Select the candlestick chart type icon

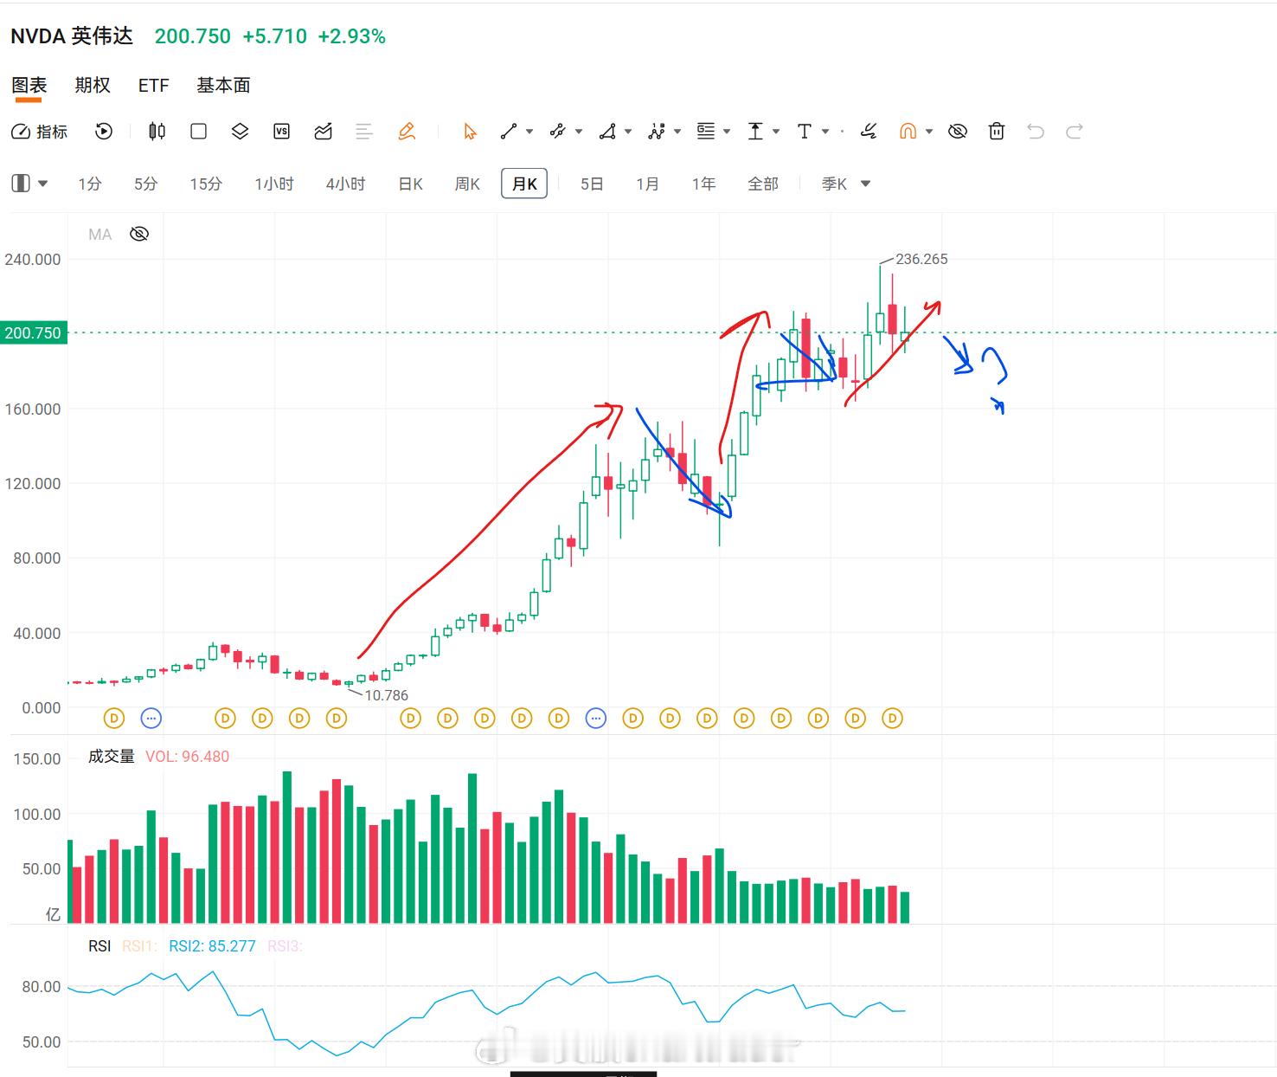[x=157, y=132]
